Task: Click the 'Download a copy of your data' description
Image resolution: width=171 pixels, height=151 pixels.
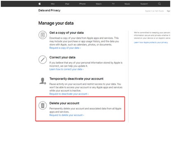Action: 84,41
